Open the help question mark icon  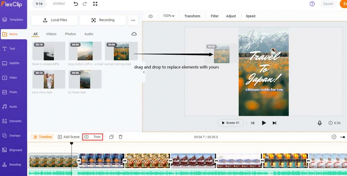[x=312, y=4]
